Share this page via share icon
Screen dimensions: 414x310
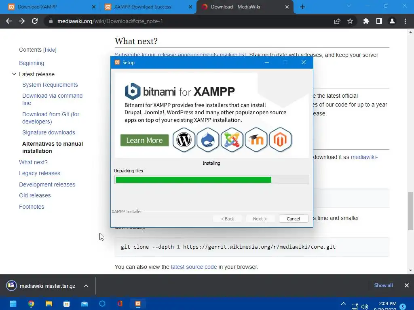(337, 21)
